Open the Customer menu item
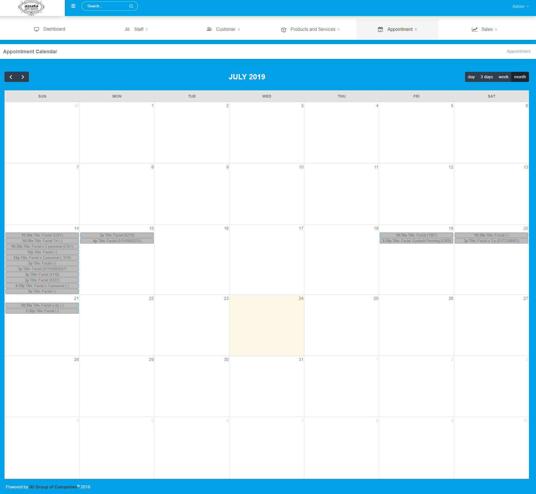This screenshot has width=536, height=494. pyautogui.click(x=226, y=29)
